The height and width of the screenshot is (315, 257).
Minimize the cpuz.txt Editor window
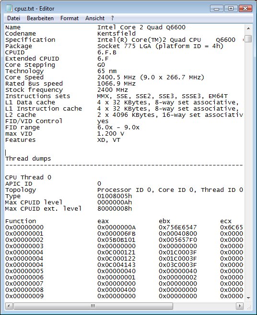click(x=216, y=9)
